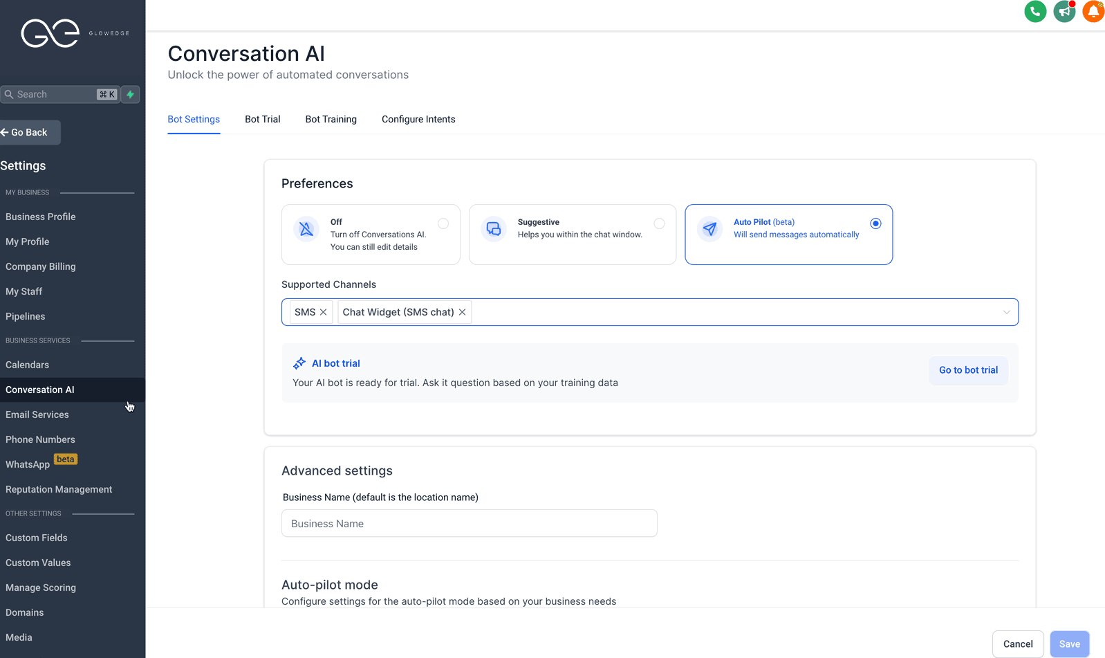Expand the Supported Channels dropdown
This screenshot has height=658, width=1105.
point(1006,312)
